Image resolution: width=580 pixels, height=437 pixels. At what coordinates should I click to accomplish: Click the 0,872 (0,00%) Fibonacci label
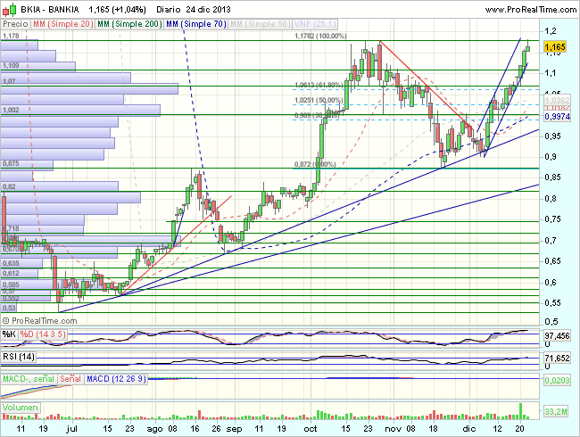click(x=315, y=164)
